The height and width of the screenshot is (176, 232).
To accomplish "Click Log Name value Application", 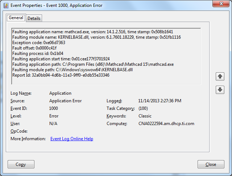I will [x=61, y=93].
